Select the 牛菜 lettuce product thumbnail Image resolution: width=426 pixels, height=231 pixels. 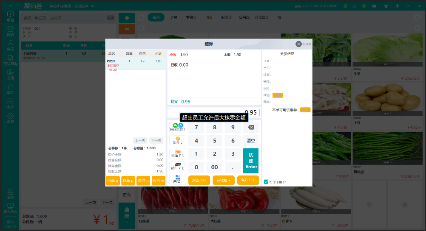click(388, 50)
